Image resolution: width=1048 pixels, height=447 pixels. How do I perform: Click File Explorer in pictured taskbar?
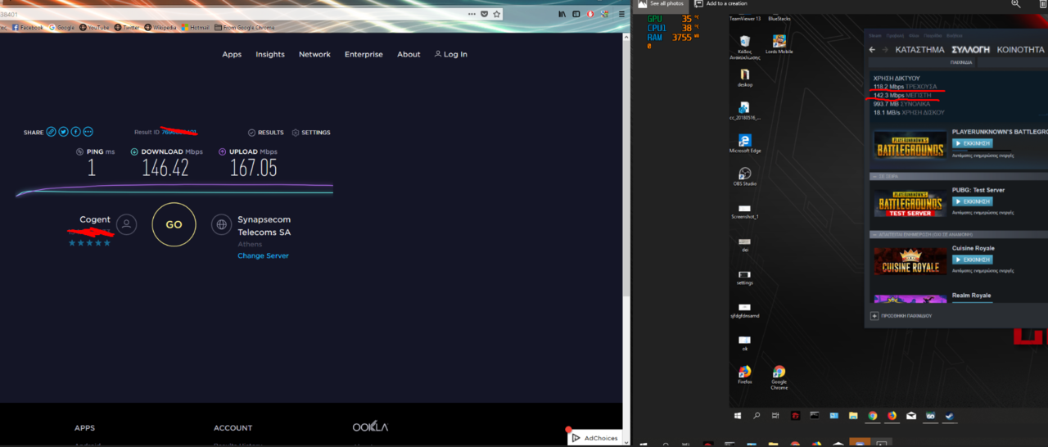tap(852, 416)
